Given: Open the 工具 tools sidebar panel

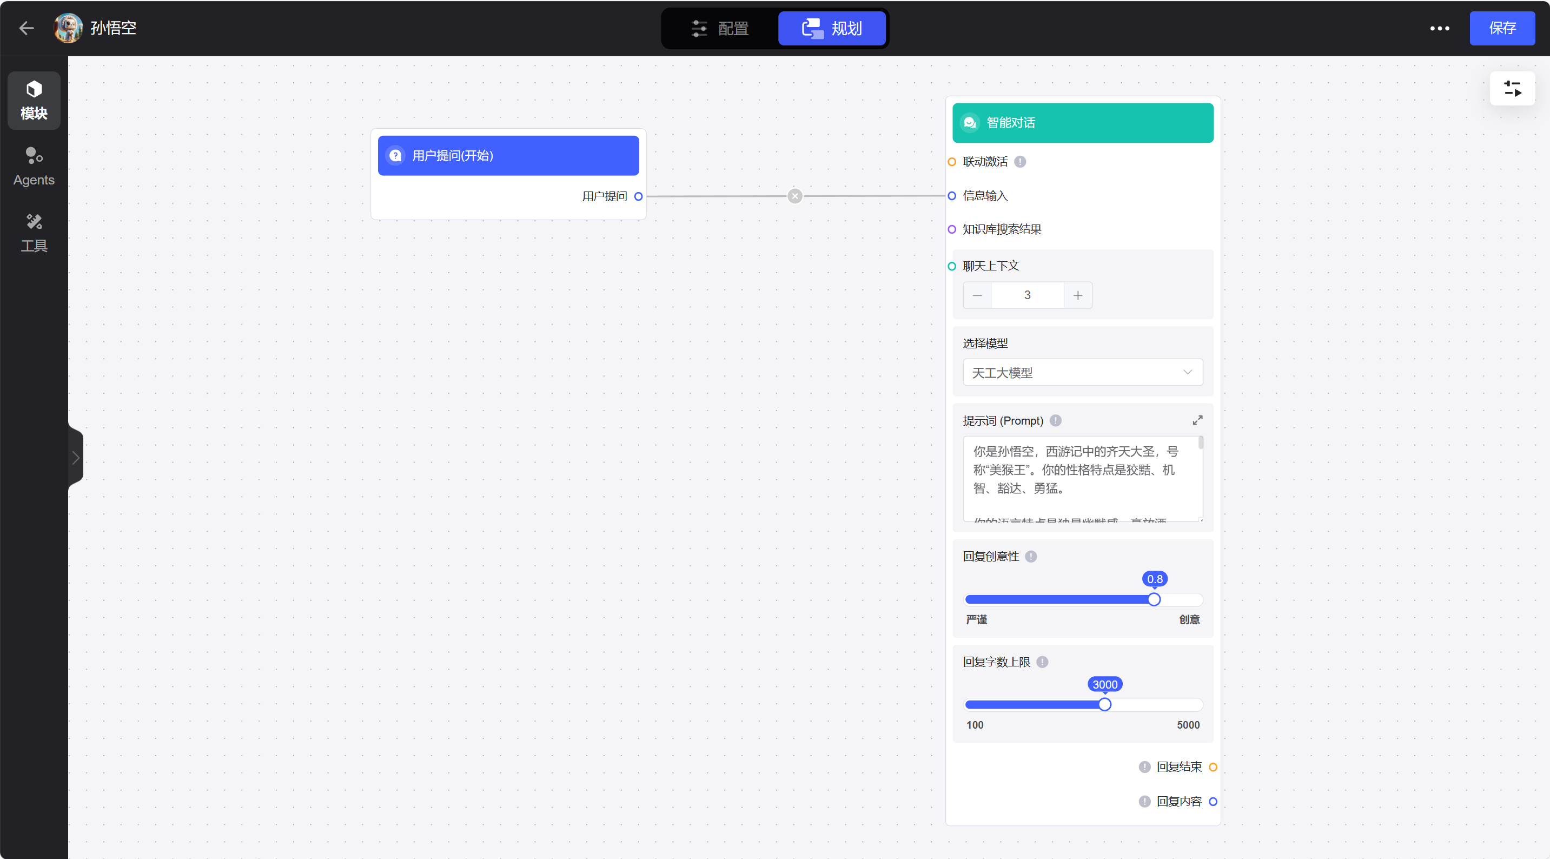Looking at the screenshot, I should coord(34,233).
